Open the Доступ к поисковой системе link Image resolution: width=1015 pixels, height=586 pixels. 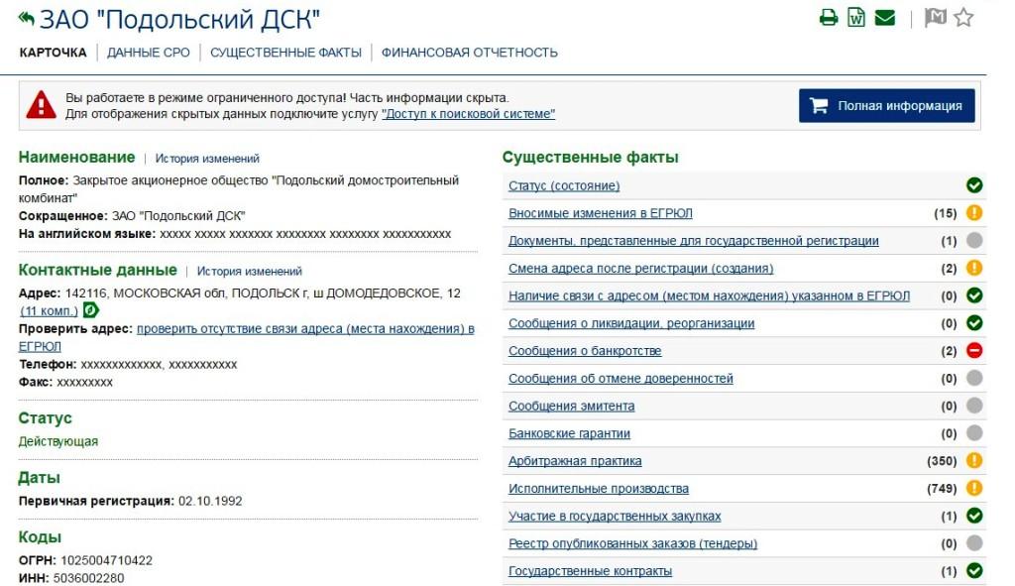point(468,114)
